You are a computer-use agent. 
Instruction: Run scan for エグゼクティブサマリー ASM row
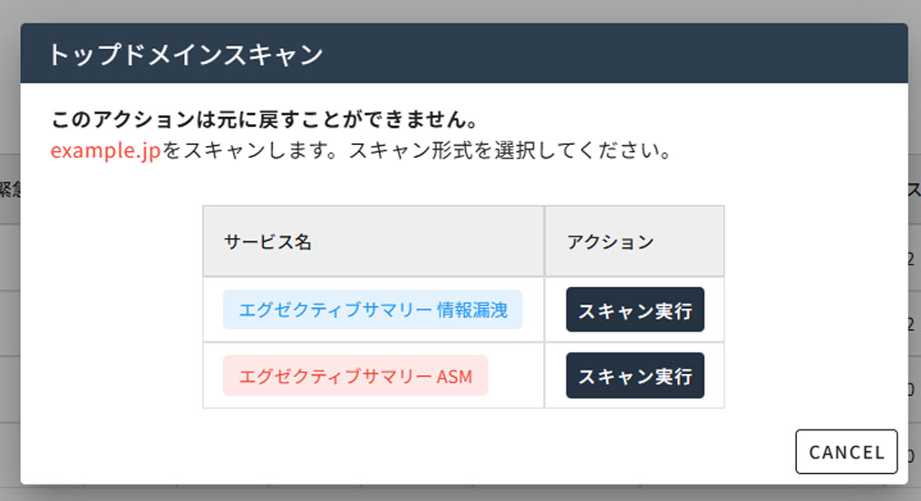(635, 376)
